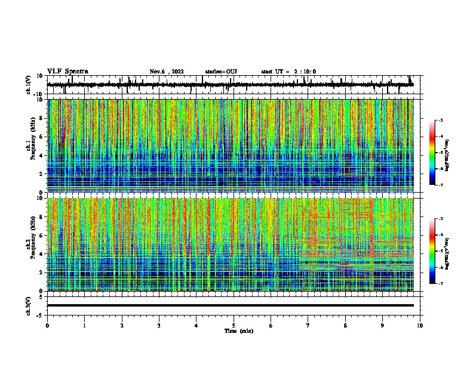Click time axis tick label "8"
The width and height of the screenshot is (473, 365).
pos(345,326)
